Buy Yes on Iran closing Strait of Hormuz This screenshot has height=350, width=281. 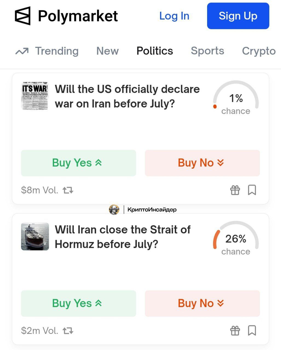click(79, 304)
